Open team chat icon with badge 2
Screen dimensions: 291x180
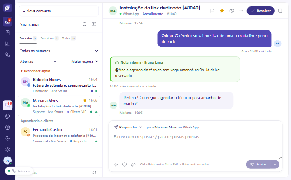tap(7, 105)
